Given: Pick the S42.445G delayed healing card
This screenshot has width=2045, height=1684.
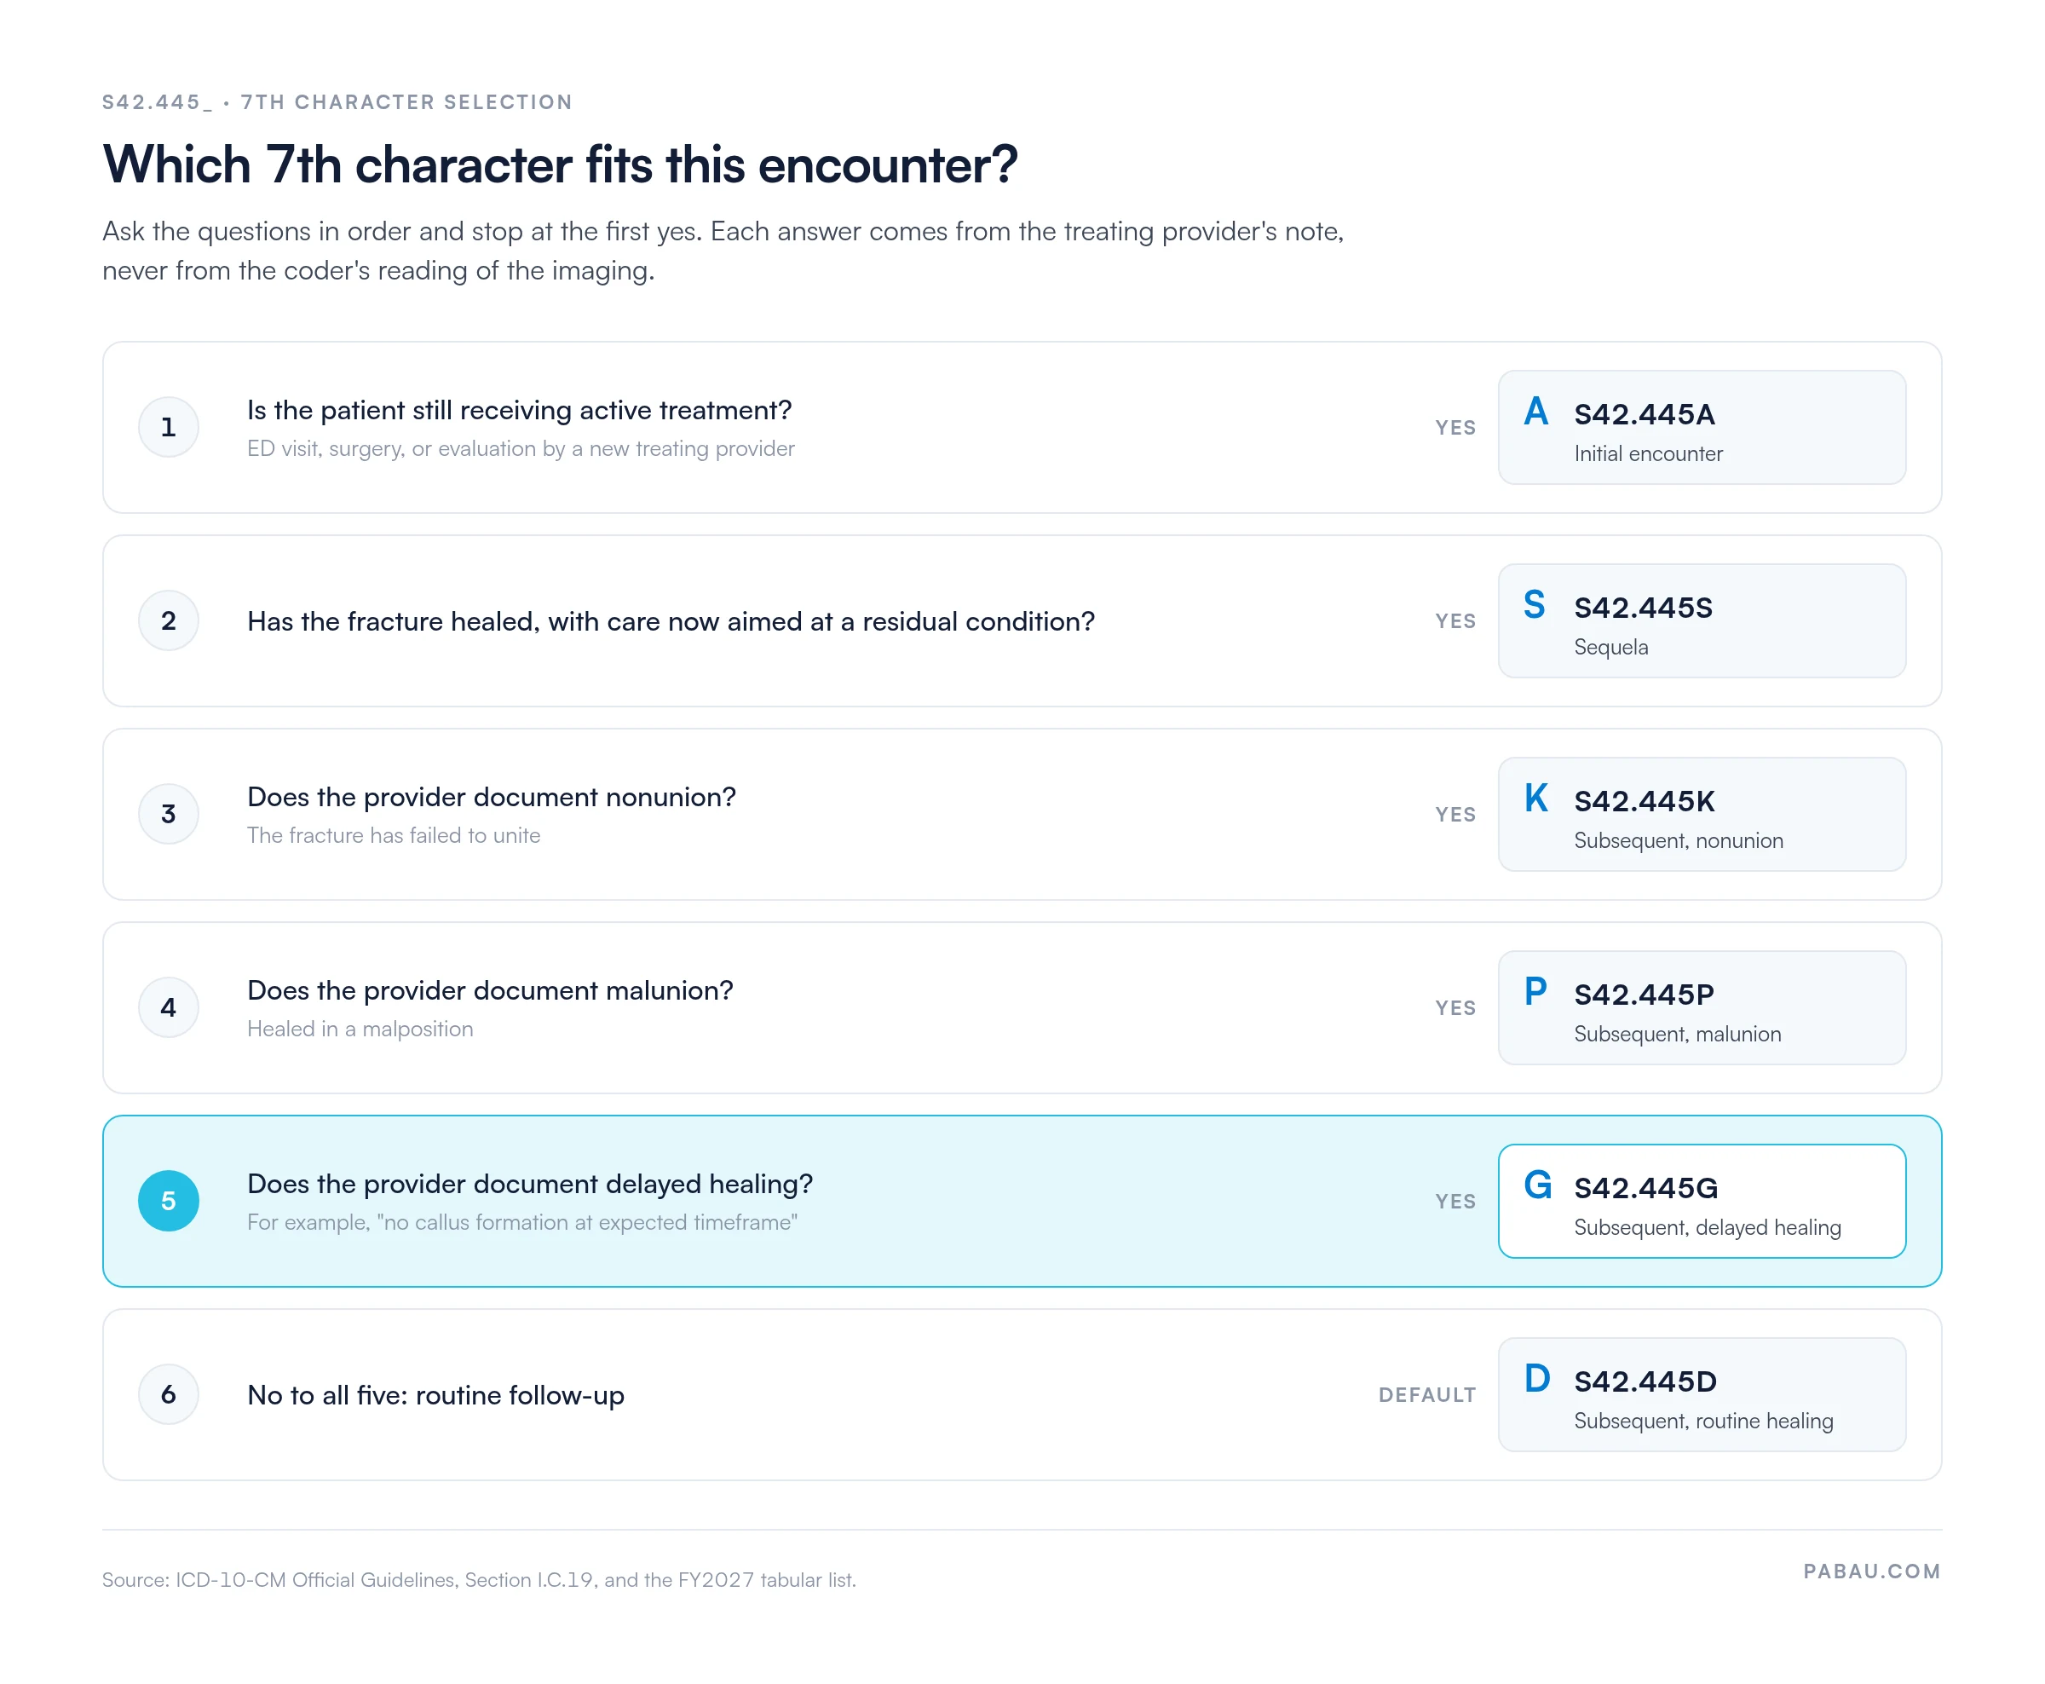Looking at the screenshot, I should pos(1702,1201).
